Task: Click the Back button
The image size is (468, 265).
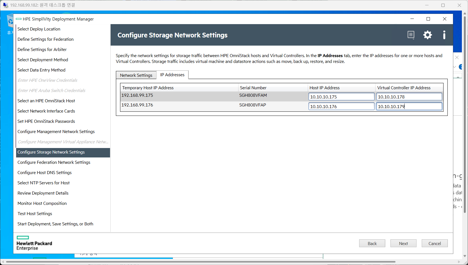Action: click(372, 243)
